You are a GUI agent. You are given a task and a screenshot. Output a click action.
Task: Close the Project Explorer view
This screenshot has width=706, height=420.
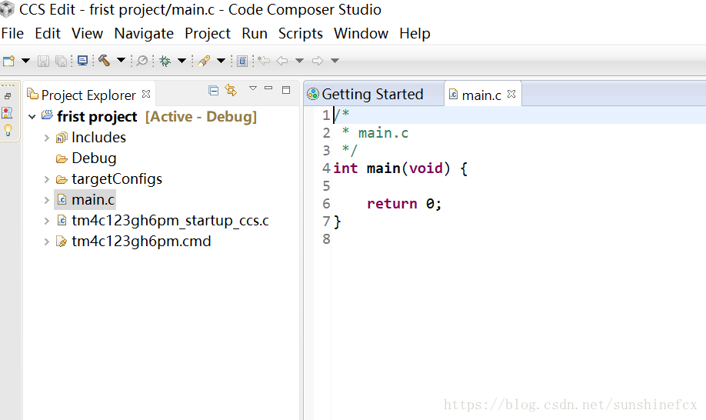coord(146,94)
